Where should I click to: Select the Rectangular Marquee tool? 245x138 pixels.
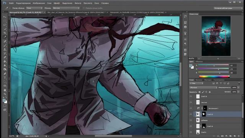click(x=5, y=21)
